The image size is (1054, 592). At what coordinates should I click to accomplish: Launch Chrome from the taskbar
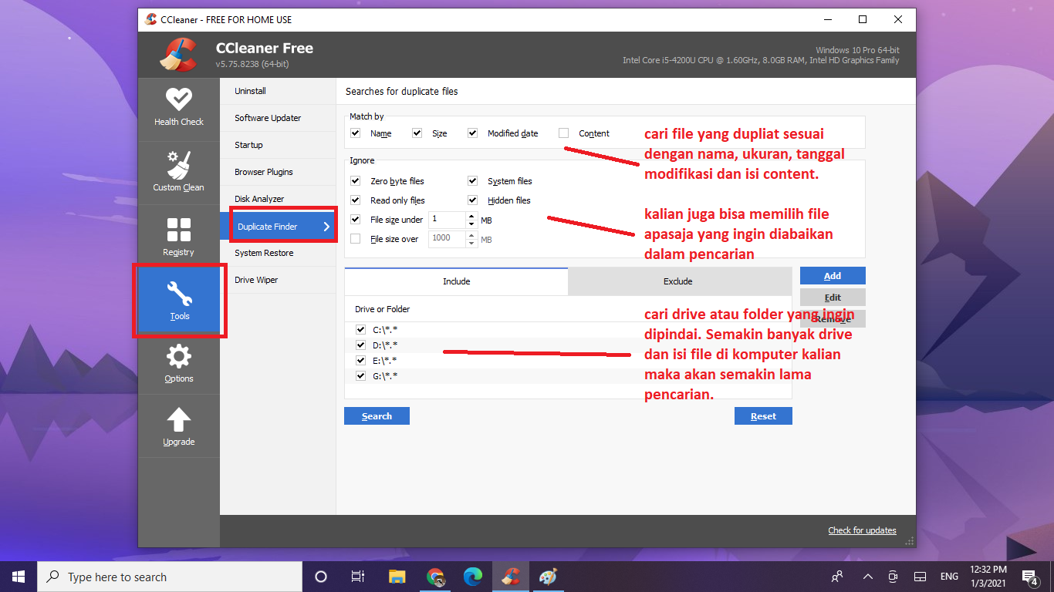pyautogui.click(x=435, y=576)
